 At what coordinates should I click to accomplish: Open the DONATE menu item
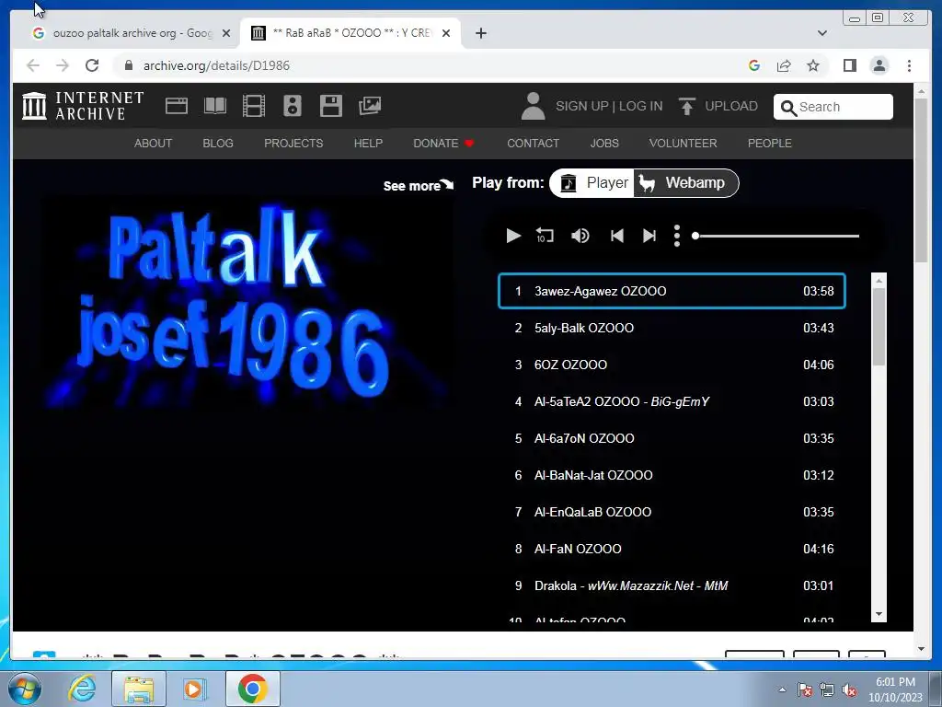click(443, 143)
